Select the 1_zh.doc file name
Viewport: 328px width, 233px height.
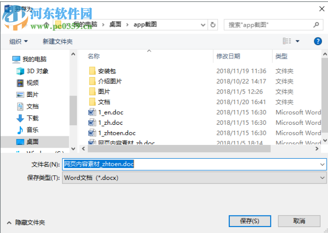pyautogui.click(x=110, y=122)
